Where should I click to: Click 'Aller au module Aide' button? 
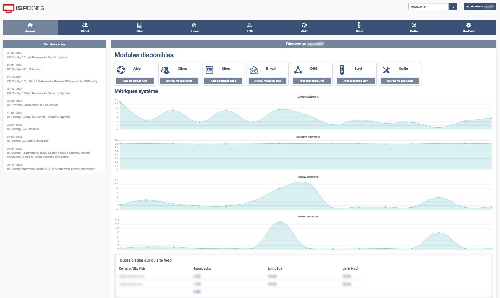pyautogui.click(x=135, y=81)
